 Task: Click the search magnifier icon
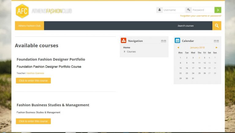tap(217, 26)
